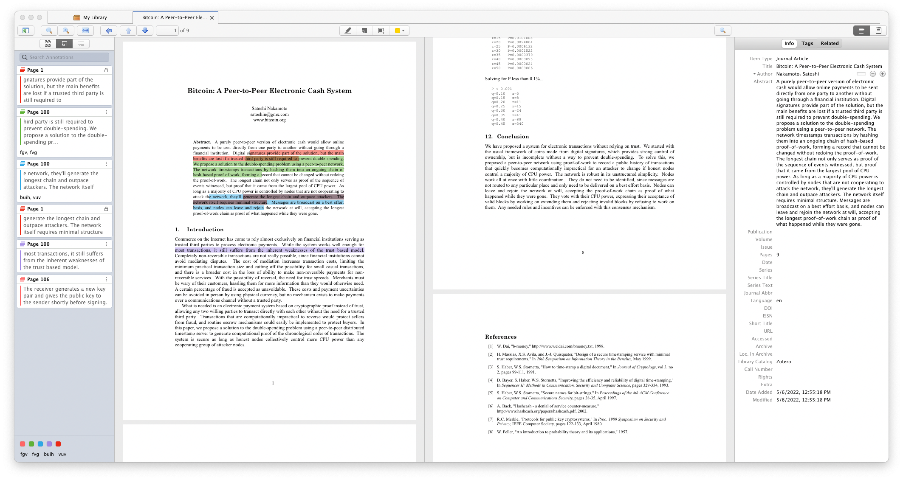Open the annotation color picker dropdown
903x480 pixels.
tap(398, 30)
